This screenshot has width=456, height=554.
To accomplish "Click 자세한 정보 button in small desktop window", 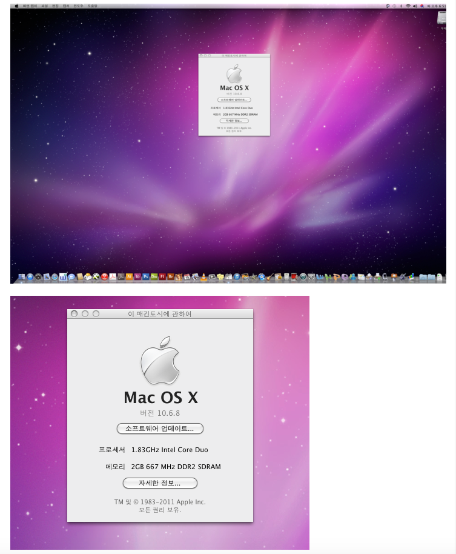I will (234, 121).
